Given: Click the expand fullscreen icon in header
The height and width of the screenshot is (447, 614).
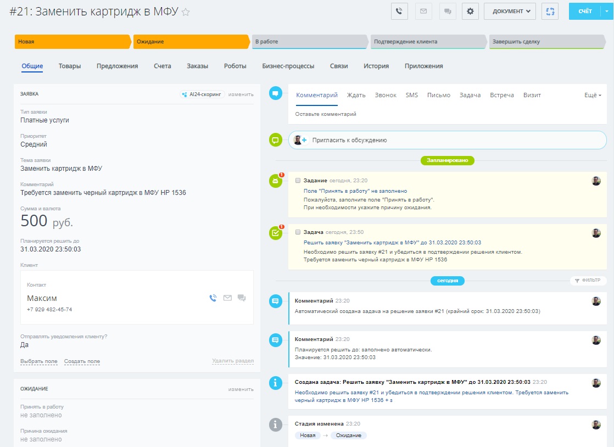Looking at the screenshot, I should (550, 11).
